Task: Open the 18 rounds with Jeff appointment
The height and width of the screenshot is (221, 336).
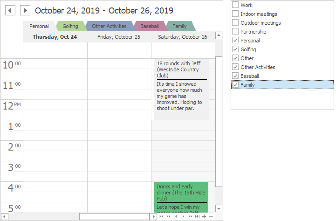Action: (x=181, y=90)
